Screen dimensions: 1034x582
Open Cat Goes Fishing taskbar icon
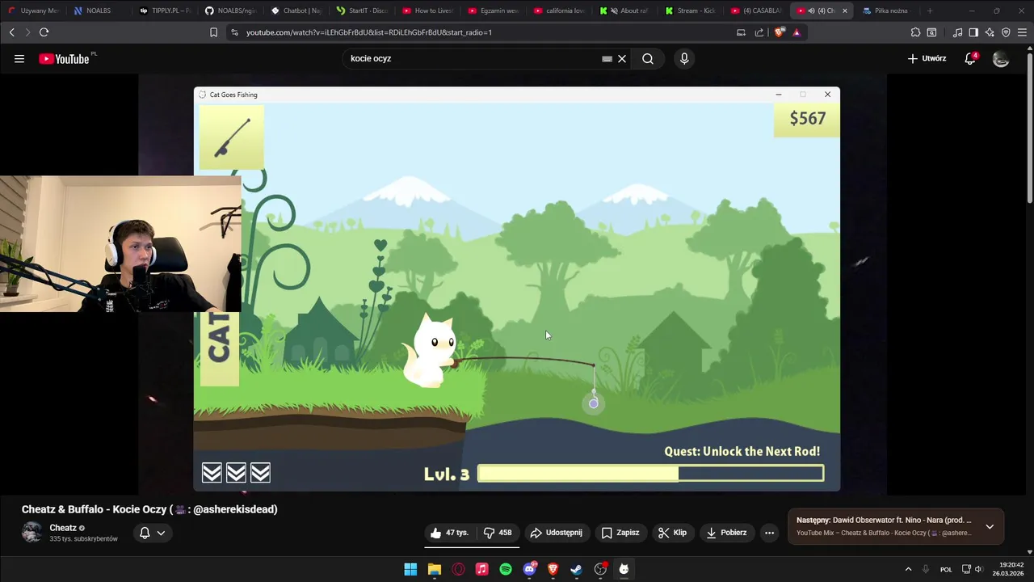click(x=624, y=569)
